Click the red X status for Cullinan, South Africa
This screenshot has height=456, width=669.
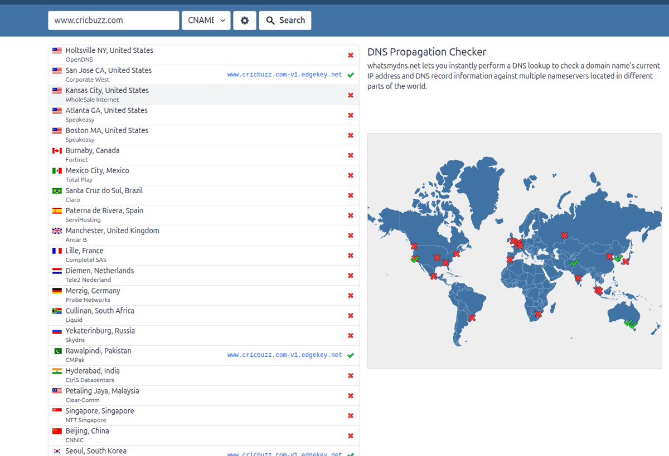351,316
